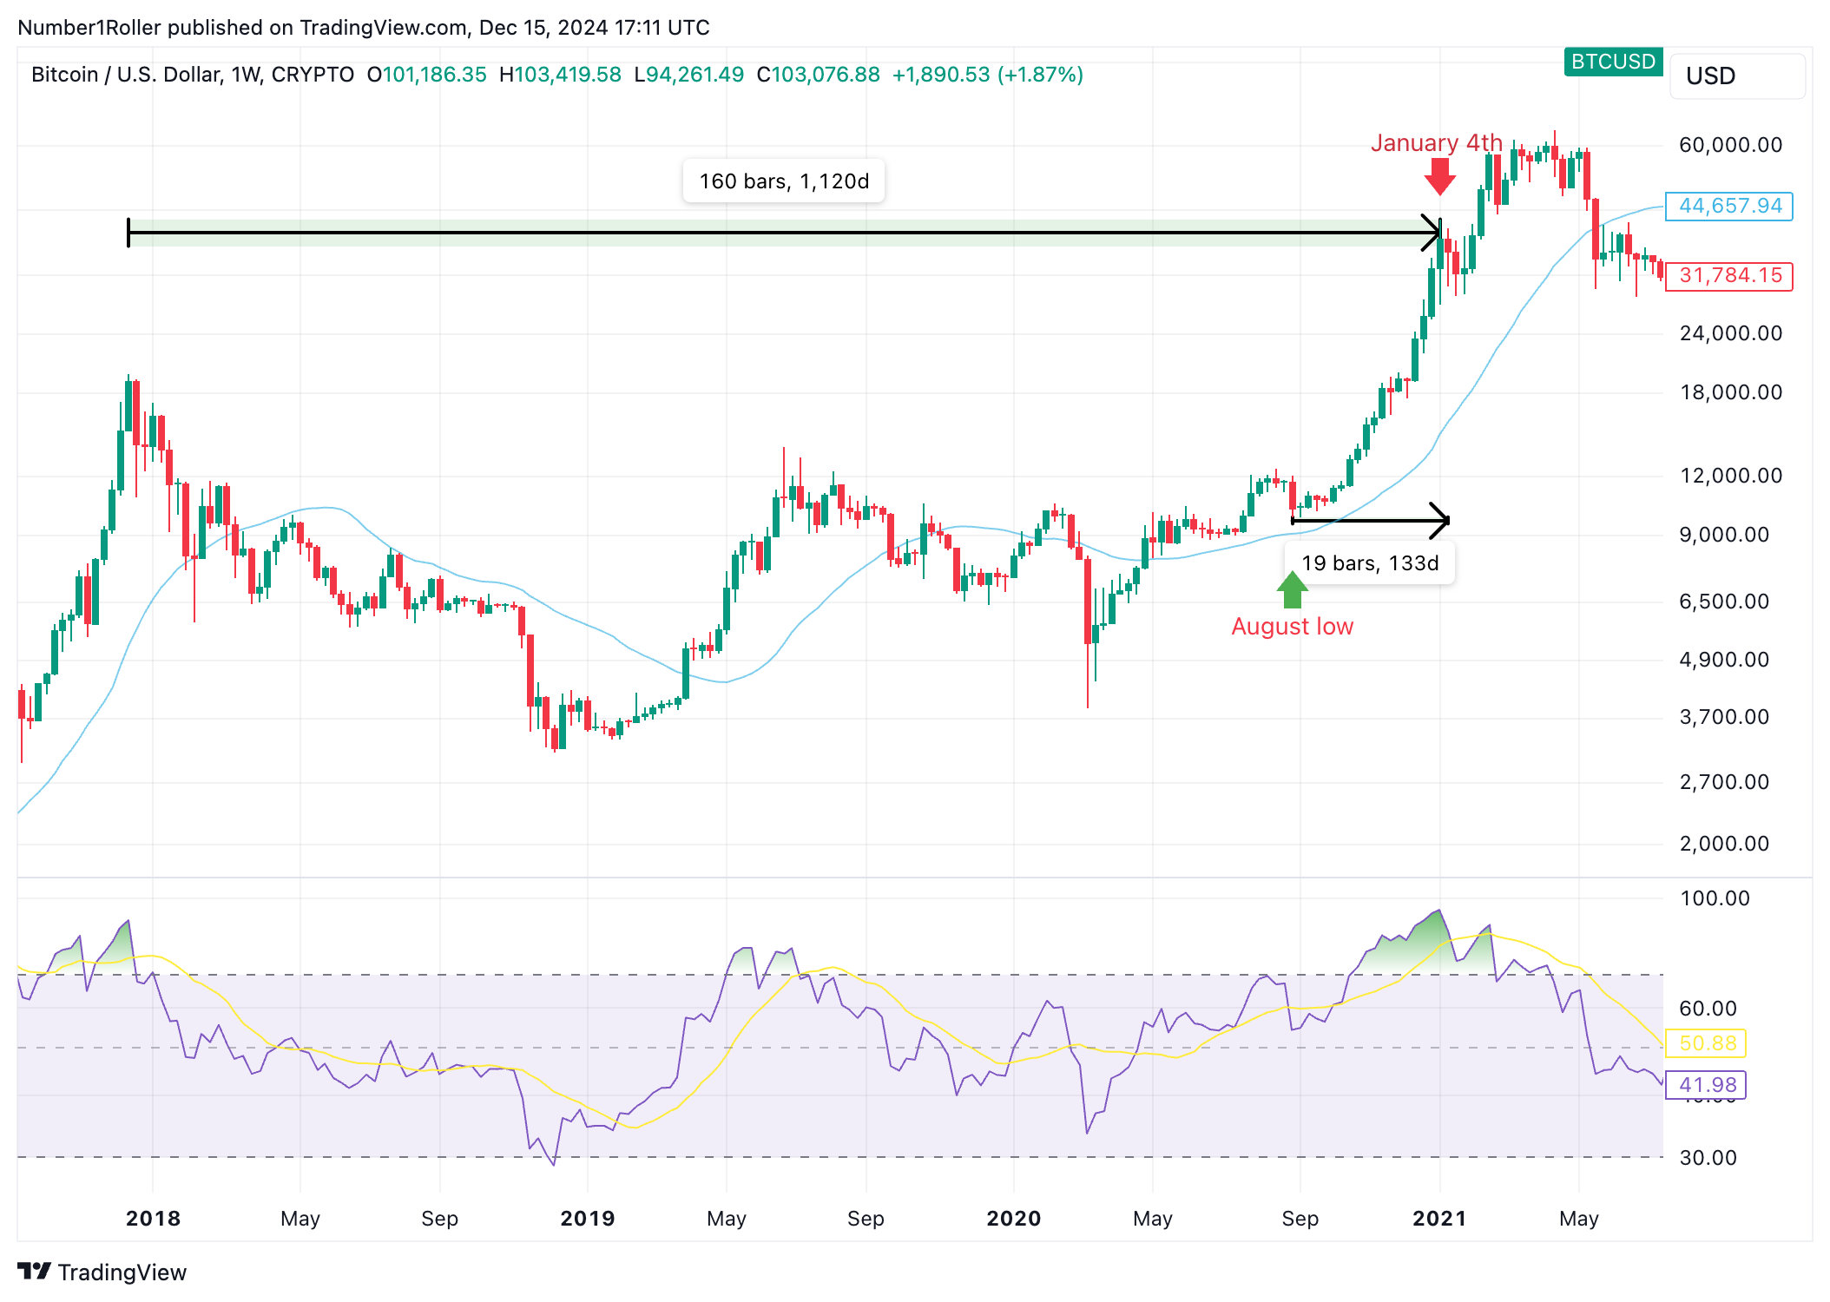Select the 44,657.94 moving average price tag
The width and height of the screenshot is (1830, 1302).
[x=1729, y=207]
